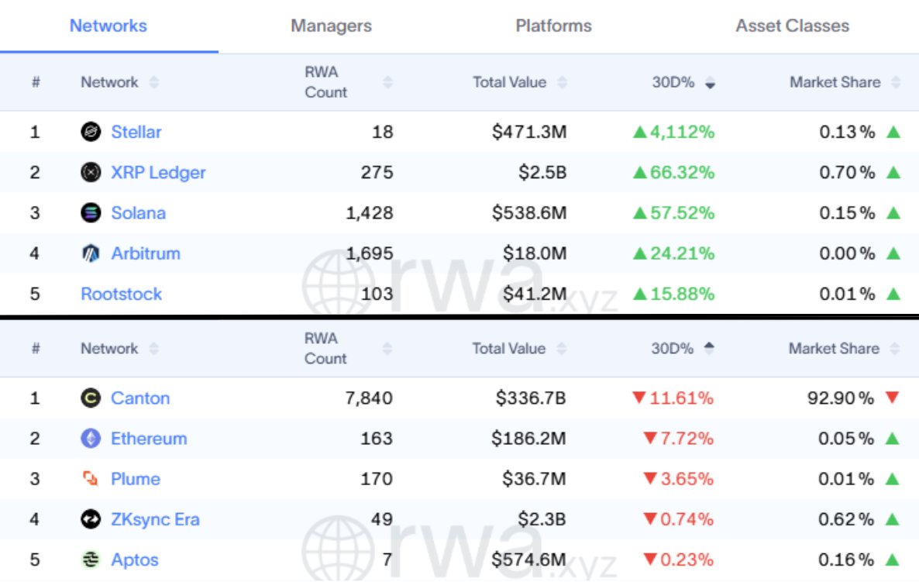Click the Stellar network logo icon
Screen dimensions: 919x582
point(91,132)
